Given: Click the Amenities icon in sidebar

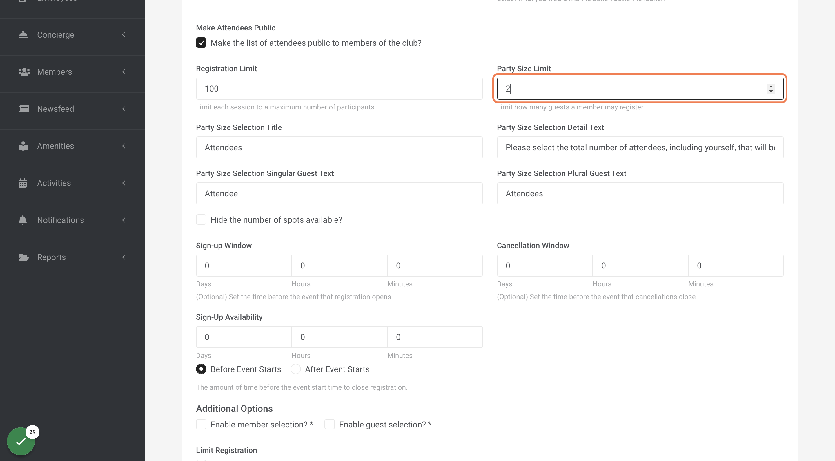Looking at the screenshot, I should tap(23, 146).
